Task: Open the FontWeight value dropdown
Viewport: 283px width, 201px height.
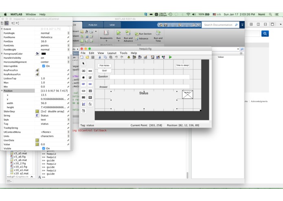Action: pyautogui.click(x=68, y=49)
